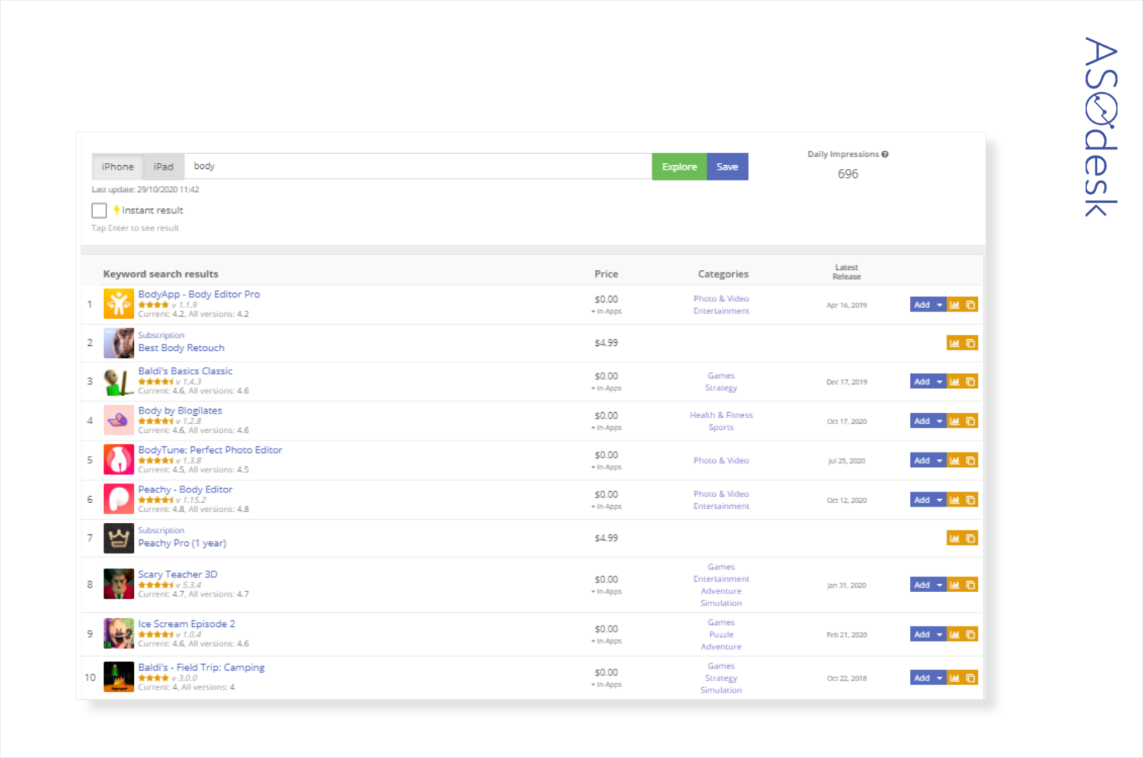Click the lightning bolt beside Instant result
1143x758 pixels.
click(x=116, y=211)
